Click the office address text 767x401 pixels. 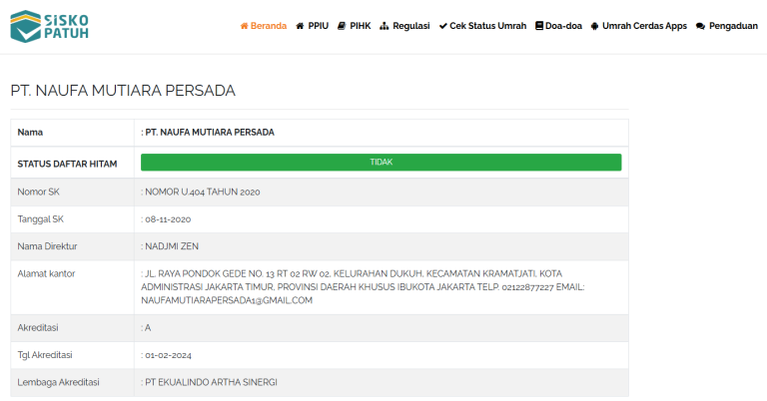click(x=363, y=287)
